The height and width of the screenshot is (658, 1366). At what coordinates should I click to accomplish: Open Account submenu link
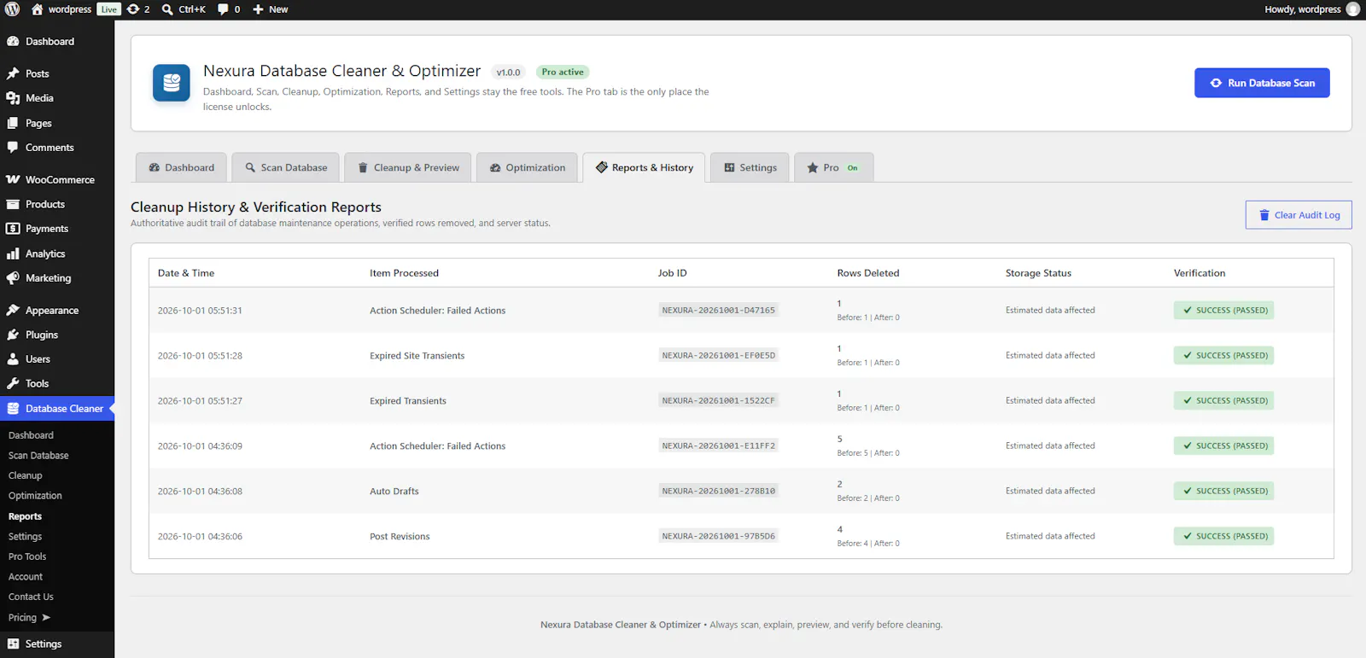click(x=26, y=577)
